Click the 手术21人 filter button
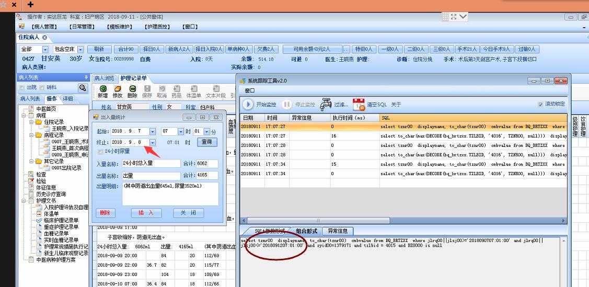This screenshot has height=287, width=589. (467, 49)
